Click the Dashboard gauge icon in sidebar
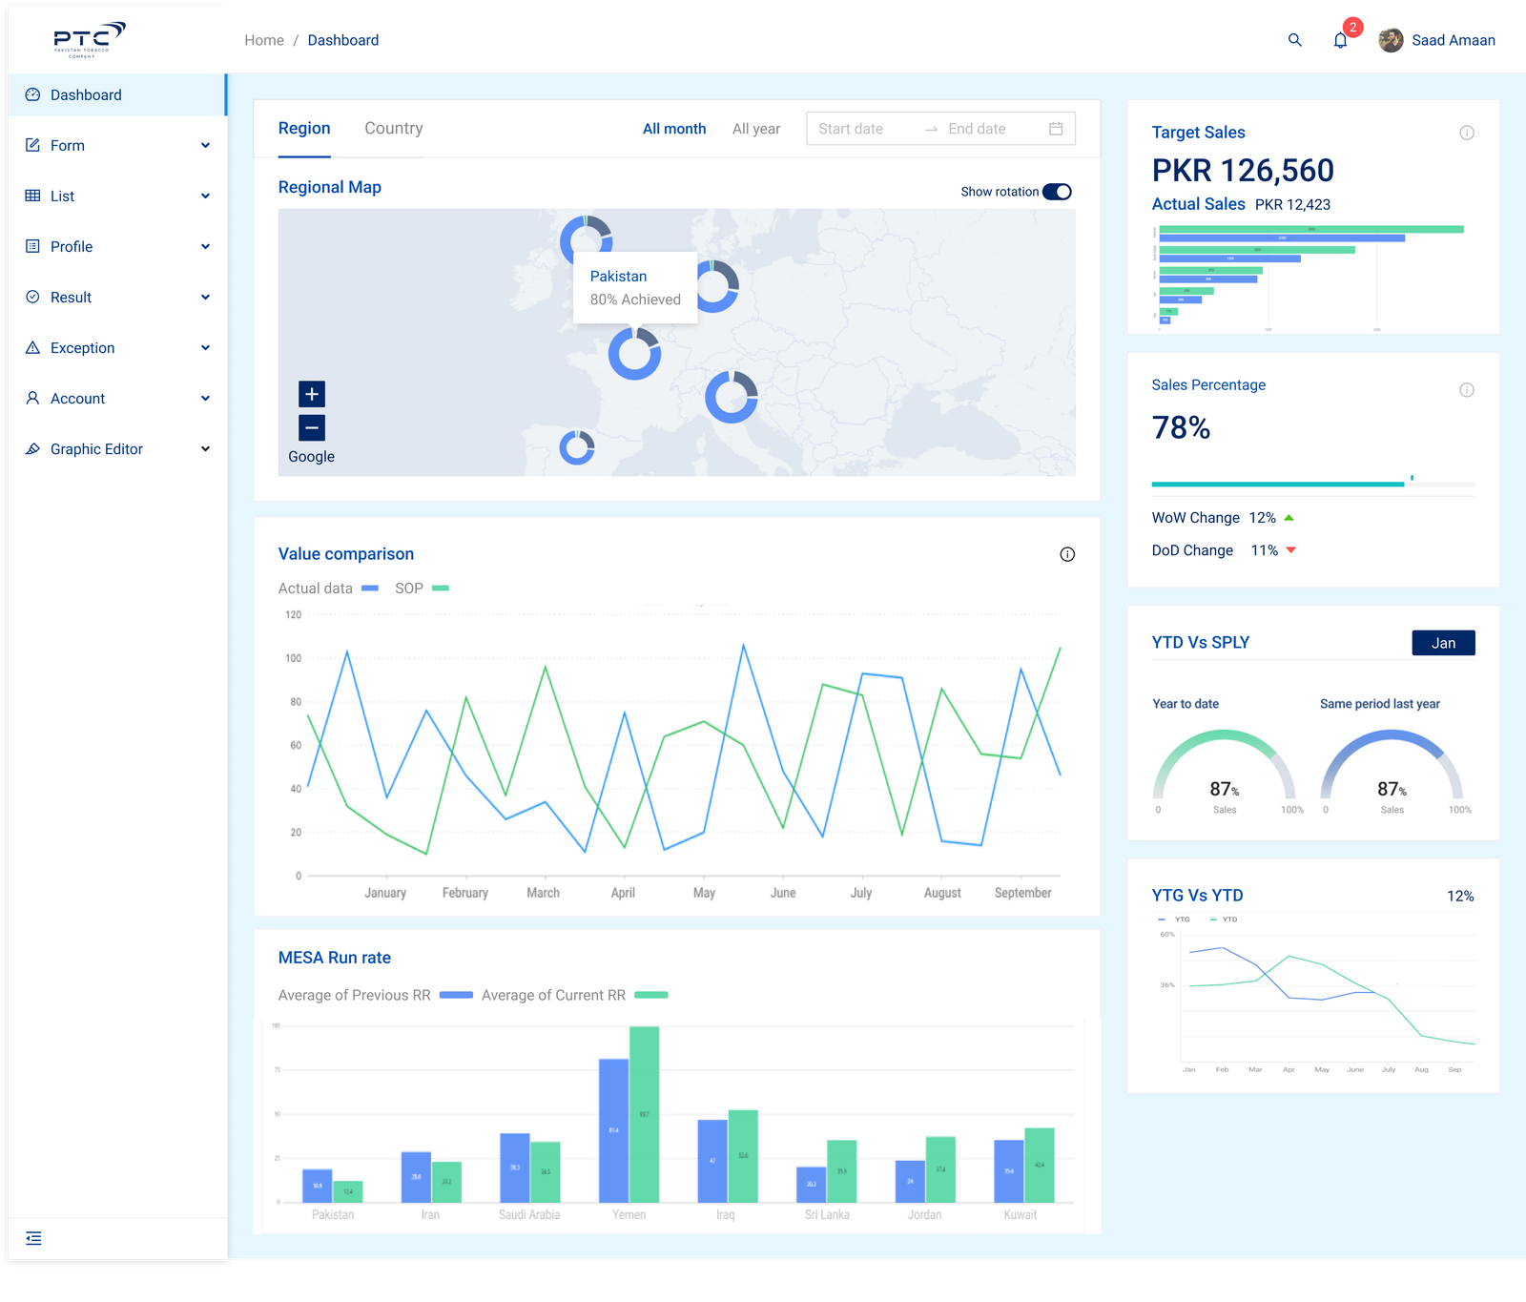 point(32,94)
